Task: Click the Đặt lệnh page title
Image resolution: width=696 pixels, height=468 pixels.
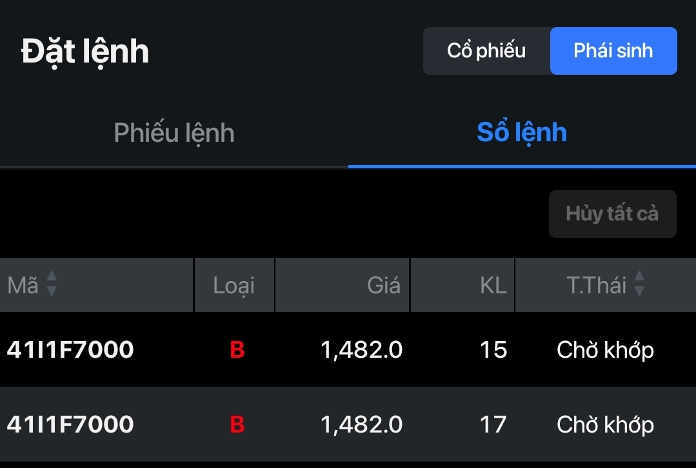Action: (x=85, y=52)
